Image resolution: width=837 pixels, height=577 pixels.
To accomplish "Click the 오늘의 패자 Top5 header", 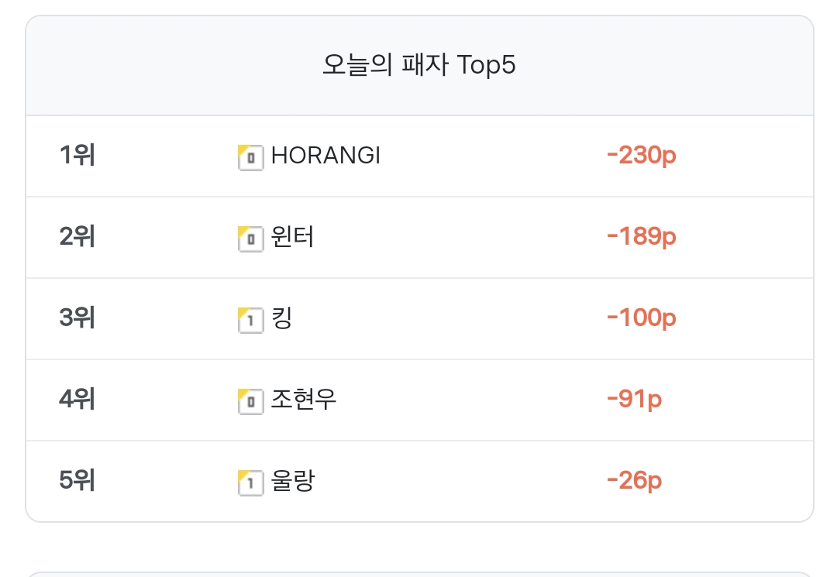I will [x=419, y=65].
